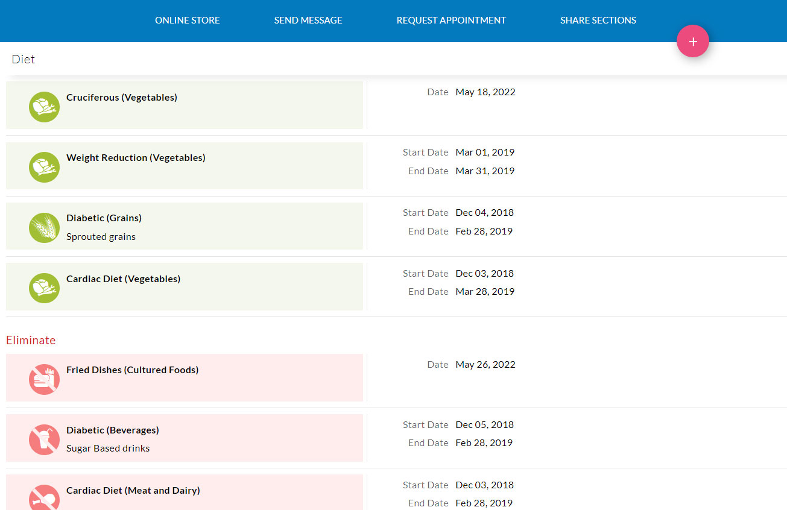This screenshot has height=510, width=787.
Task: Open Cardiac Diet (Meat and Dairy) entry
Action: pyautogui.click(x=133, y=491)
